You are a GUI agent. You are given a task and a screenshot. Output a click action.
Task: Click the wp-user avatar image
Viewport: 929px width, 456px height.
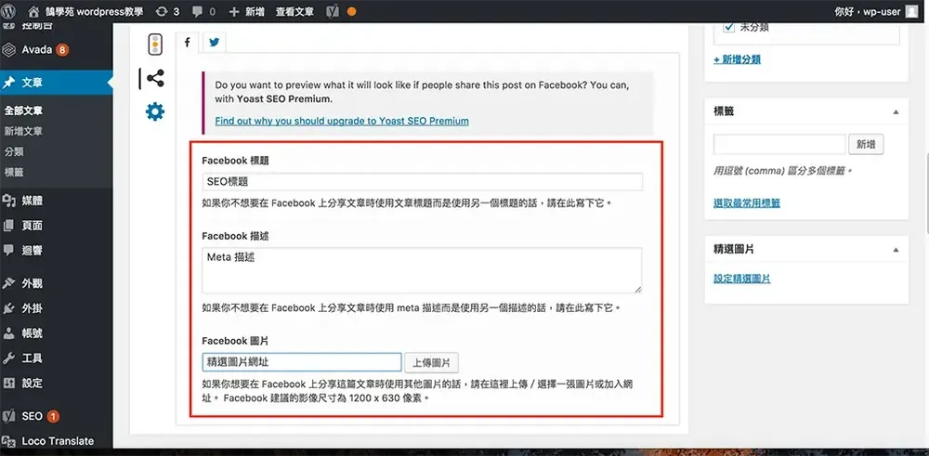point(912,11)
